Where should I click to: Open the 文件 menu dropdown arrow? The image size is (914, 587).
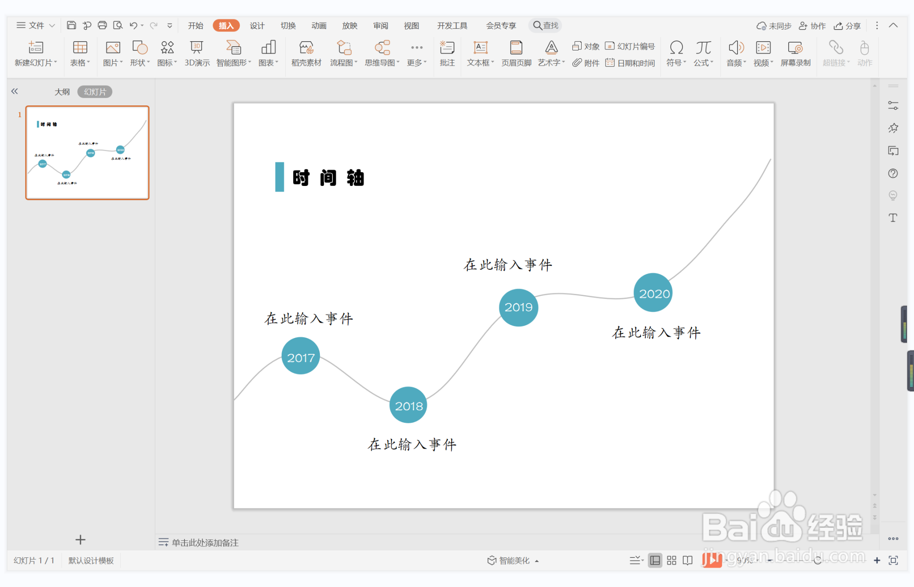tap(52, 25)
